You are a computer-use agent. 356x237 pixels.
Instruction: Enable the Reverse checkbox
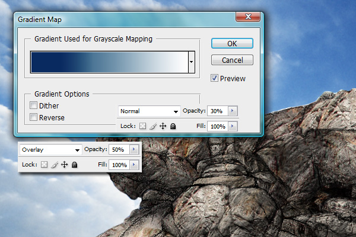pos(33,117)
